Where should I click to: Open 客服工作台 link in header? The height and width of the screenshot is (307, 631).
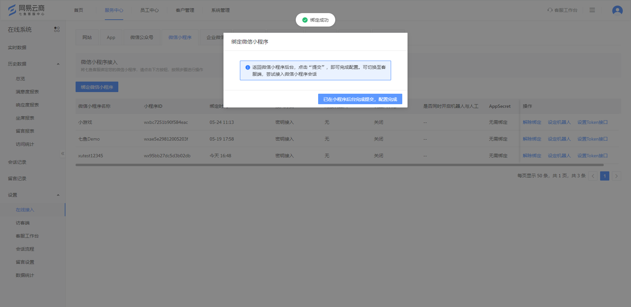point(566,10)
